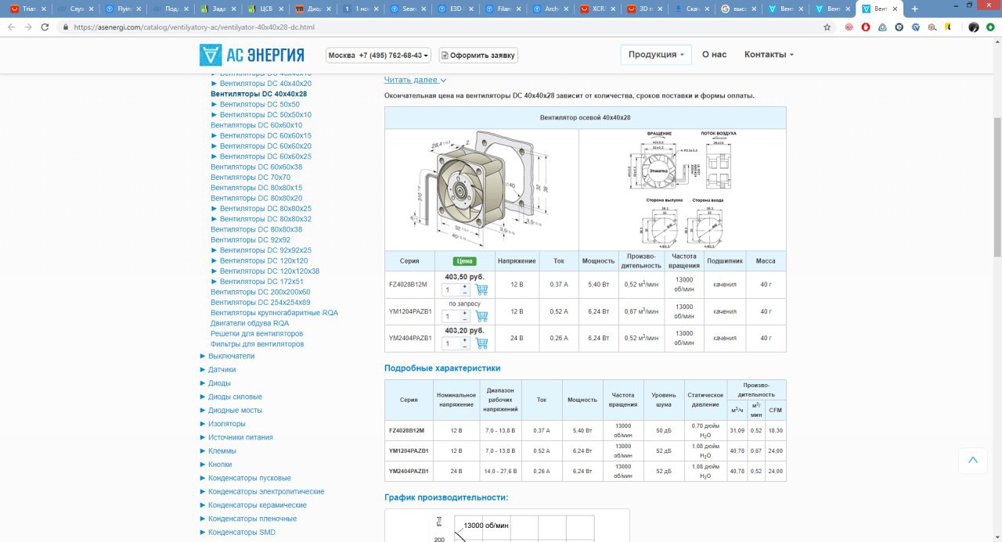Image resolution: width=1002 pixels, height=542 pixels.
Task: Click the page vertical scrollbar thumb
Action: pos(997,186)
